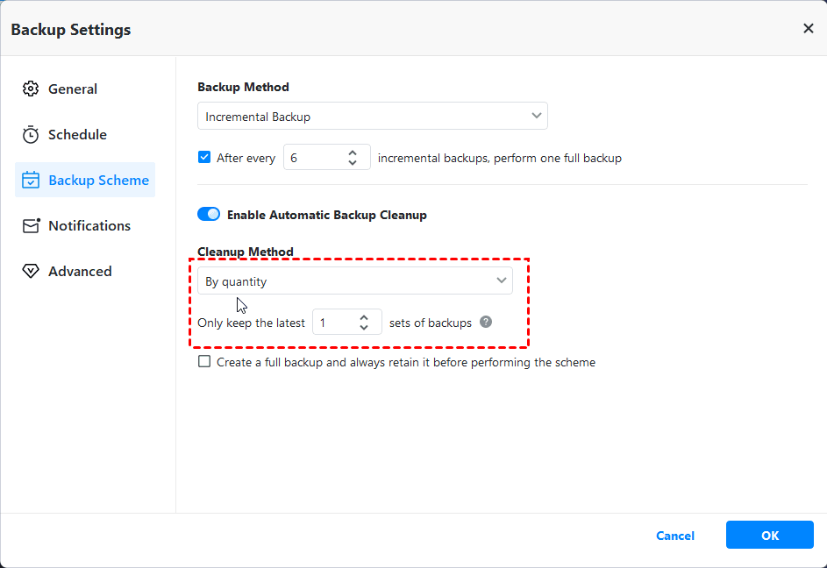The image size is (827, 568).
Task: Click the OK button
Action: [769, 535]
